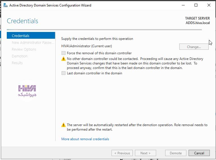Proceed with the Next button

[145, 153]
